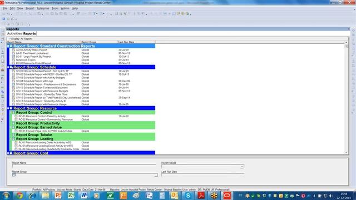Toggle the Report Group: Tabular subgroup
The height and width of the screenshot is (200, 356).
pyautogui.click(x=13, y=134)
